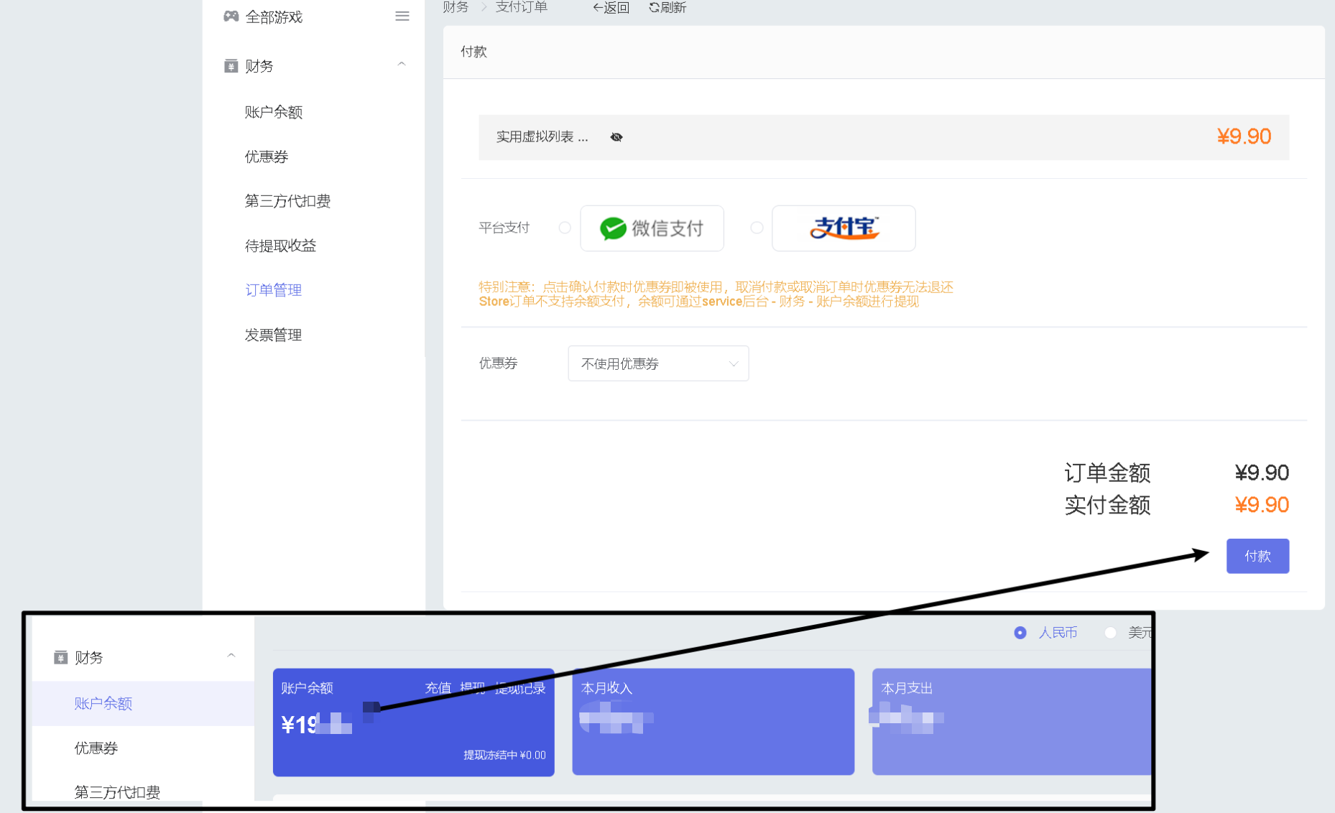Select the 人民币 currency option
This screenshot has height=813, width=1335.
coord(1020,633)
